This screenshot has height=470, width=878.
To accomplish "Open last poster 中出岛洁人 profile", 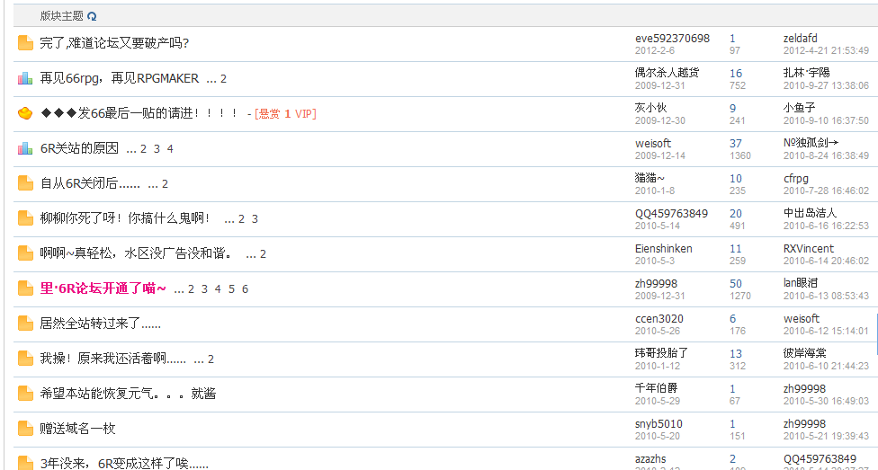I will coord(810,213).
